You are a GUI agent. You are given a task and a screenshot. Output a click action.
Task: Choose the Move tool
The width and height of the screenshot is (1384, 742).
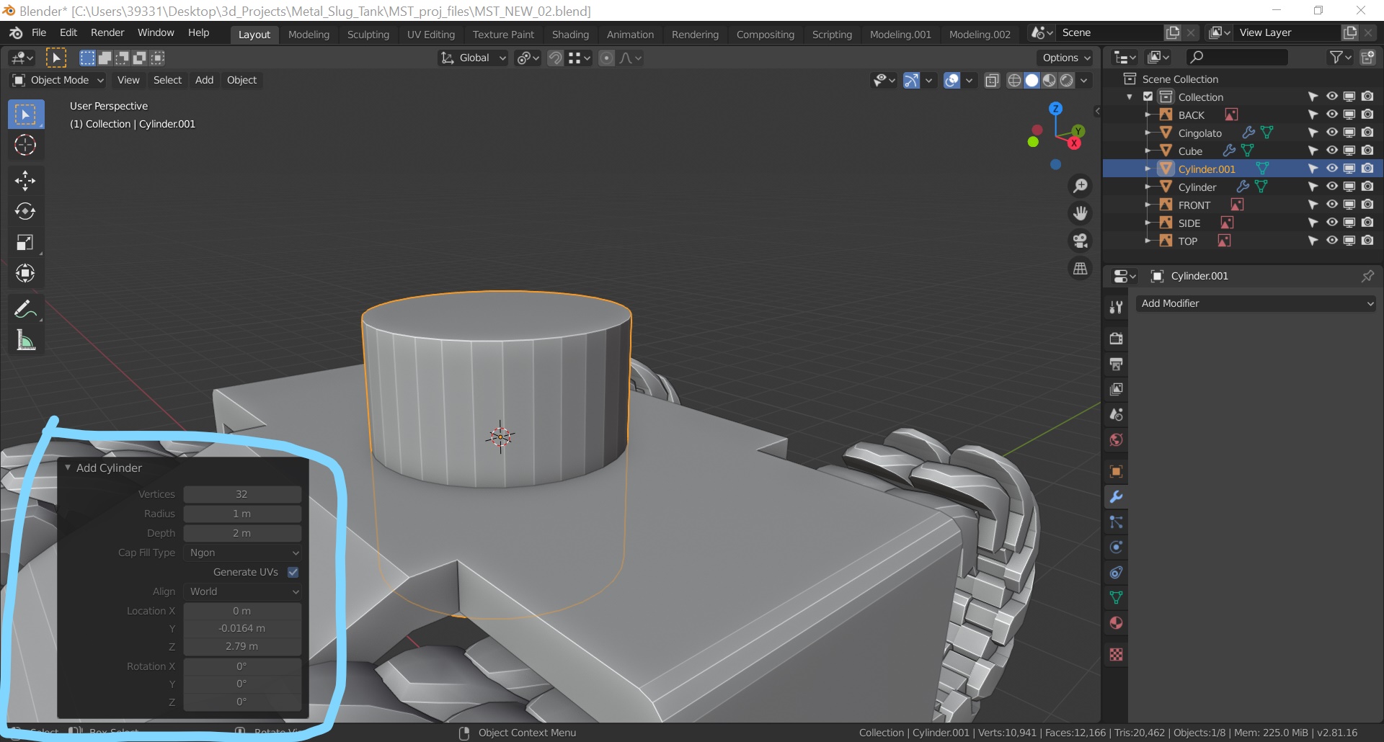pos(25,180)
